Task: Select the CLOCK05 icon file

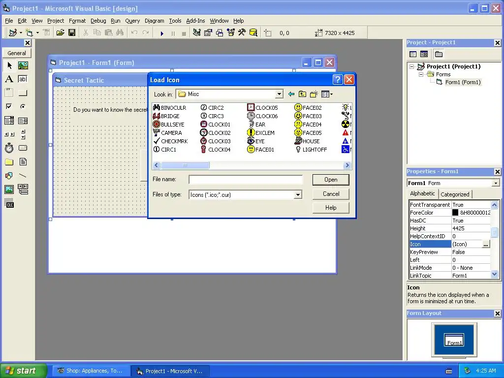Action: click(x=263, y=108)
